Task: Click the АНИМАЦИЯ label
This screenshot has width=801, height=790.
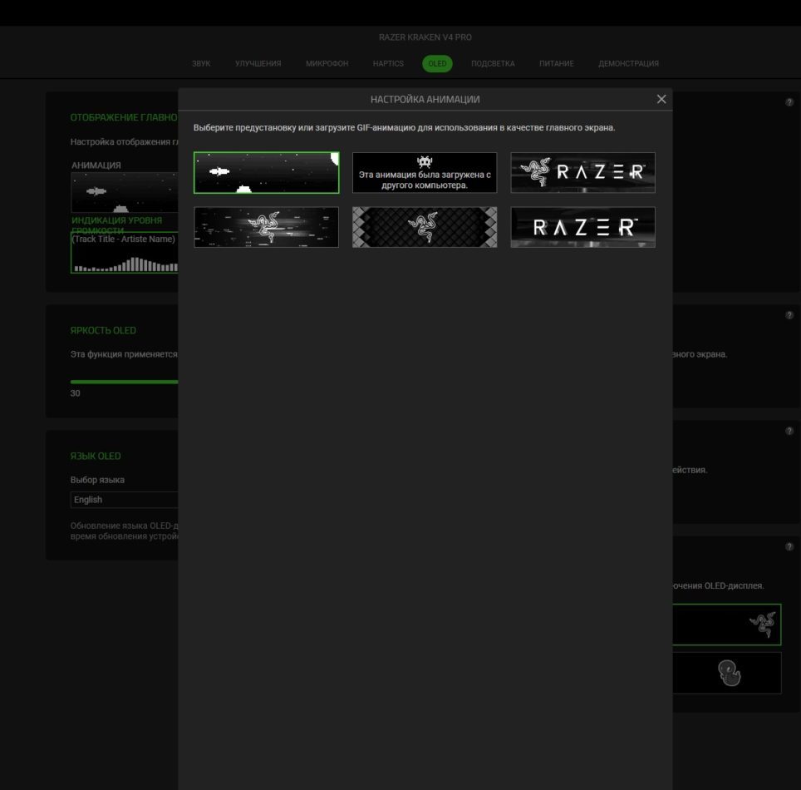Action: [96, 165]
